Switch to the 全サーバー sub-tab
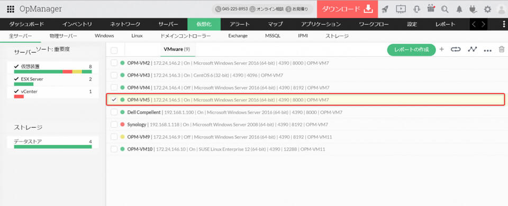Image resolution: width=508 pixels, height=206 pixels. point(21,36)
